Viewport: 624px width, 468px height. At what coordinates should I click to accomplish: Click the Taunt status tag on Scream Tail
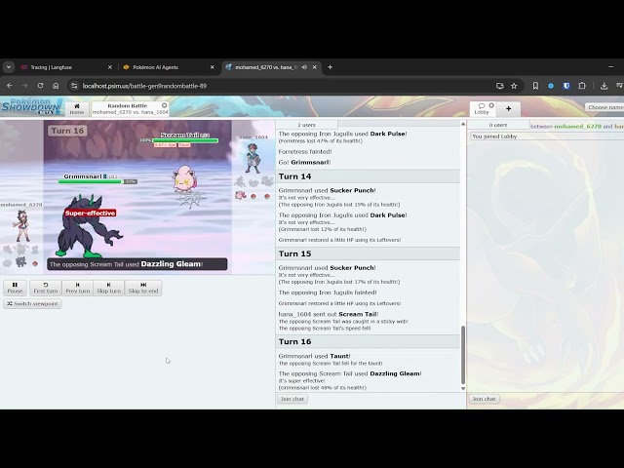(x=184, y=145)
